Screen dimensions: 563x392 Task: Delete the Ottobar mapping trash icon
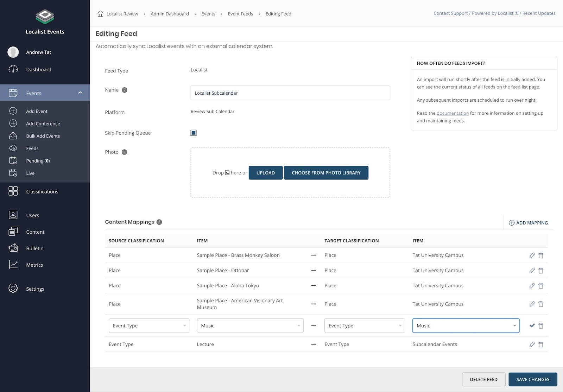tap(541, 271)
